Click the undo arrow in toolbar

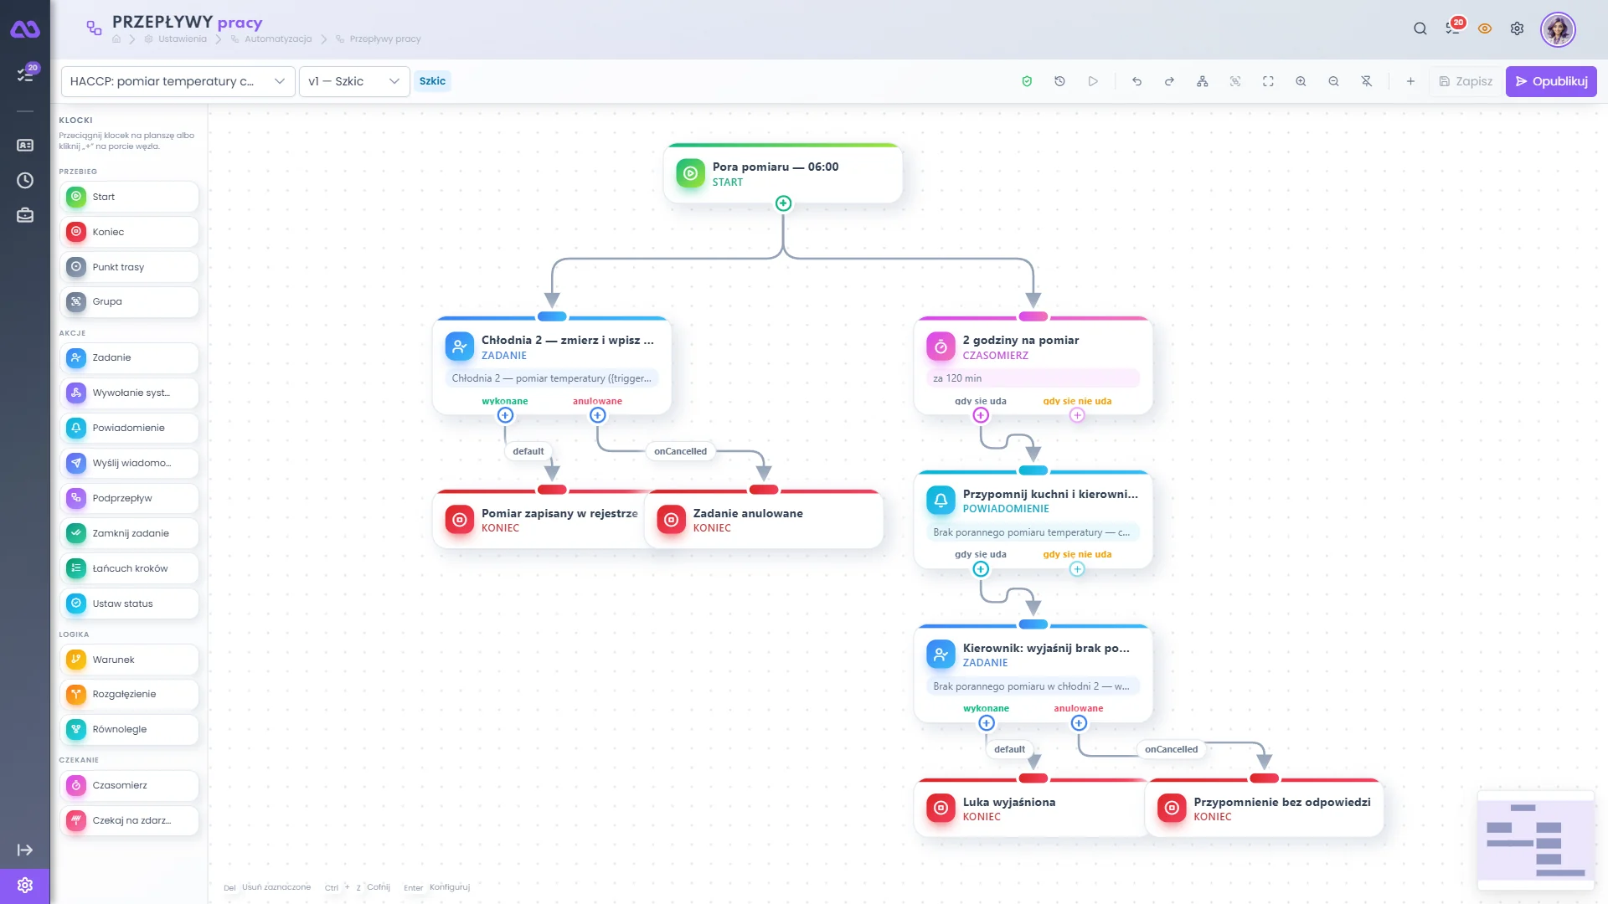tap(1136, 81)
